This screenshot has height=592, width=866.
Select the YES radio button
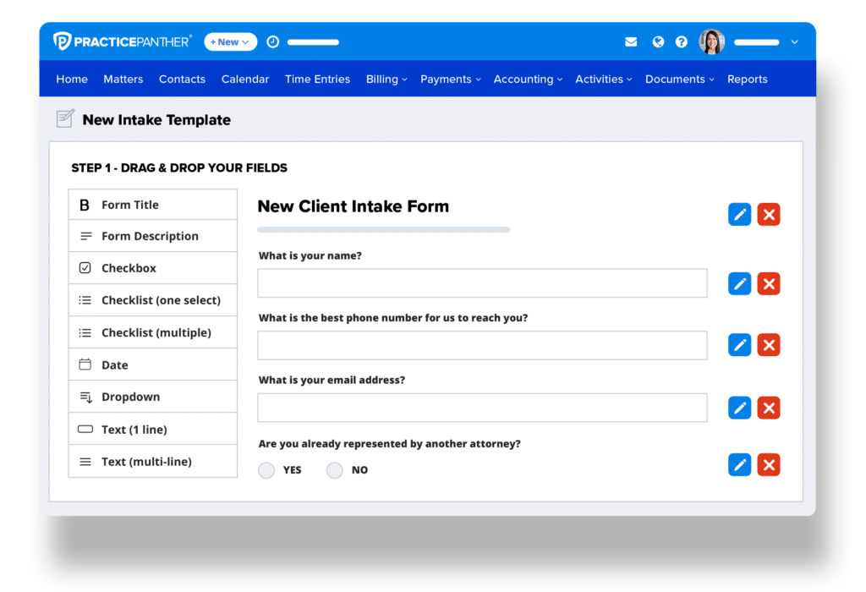[266, 470]
